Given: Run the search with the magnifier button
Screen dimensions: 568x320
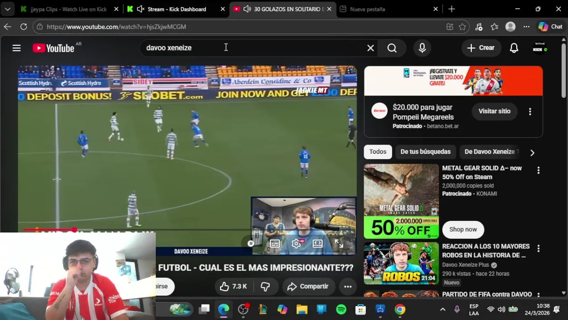Looking at the screenshot, I should [x=392, y=48].
